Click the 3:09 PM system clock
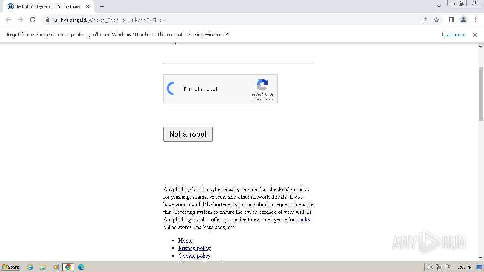This screenshot has width=484, height=272. pos(464,267)
